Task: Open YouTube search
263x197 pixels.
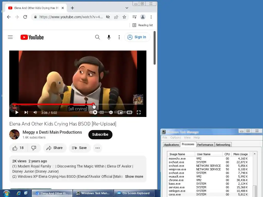Action: point(97,37)
